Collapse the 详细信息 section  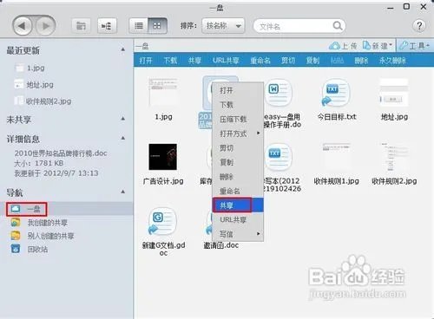point(123,138)
